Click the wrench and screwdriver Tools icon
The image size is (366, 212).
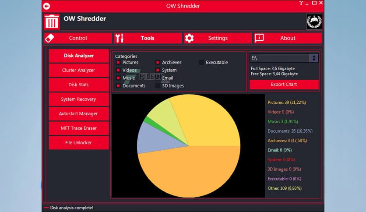(x=120, y=38)
